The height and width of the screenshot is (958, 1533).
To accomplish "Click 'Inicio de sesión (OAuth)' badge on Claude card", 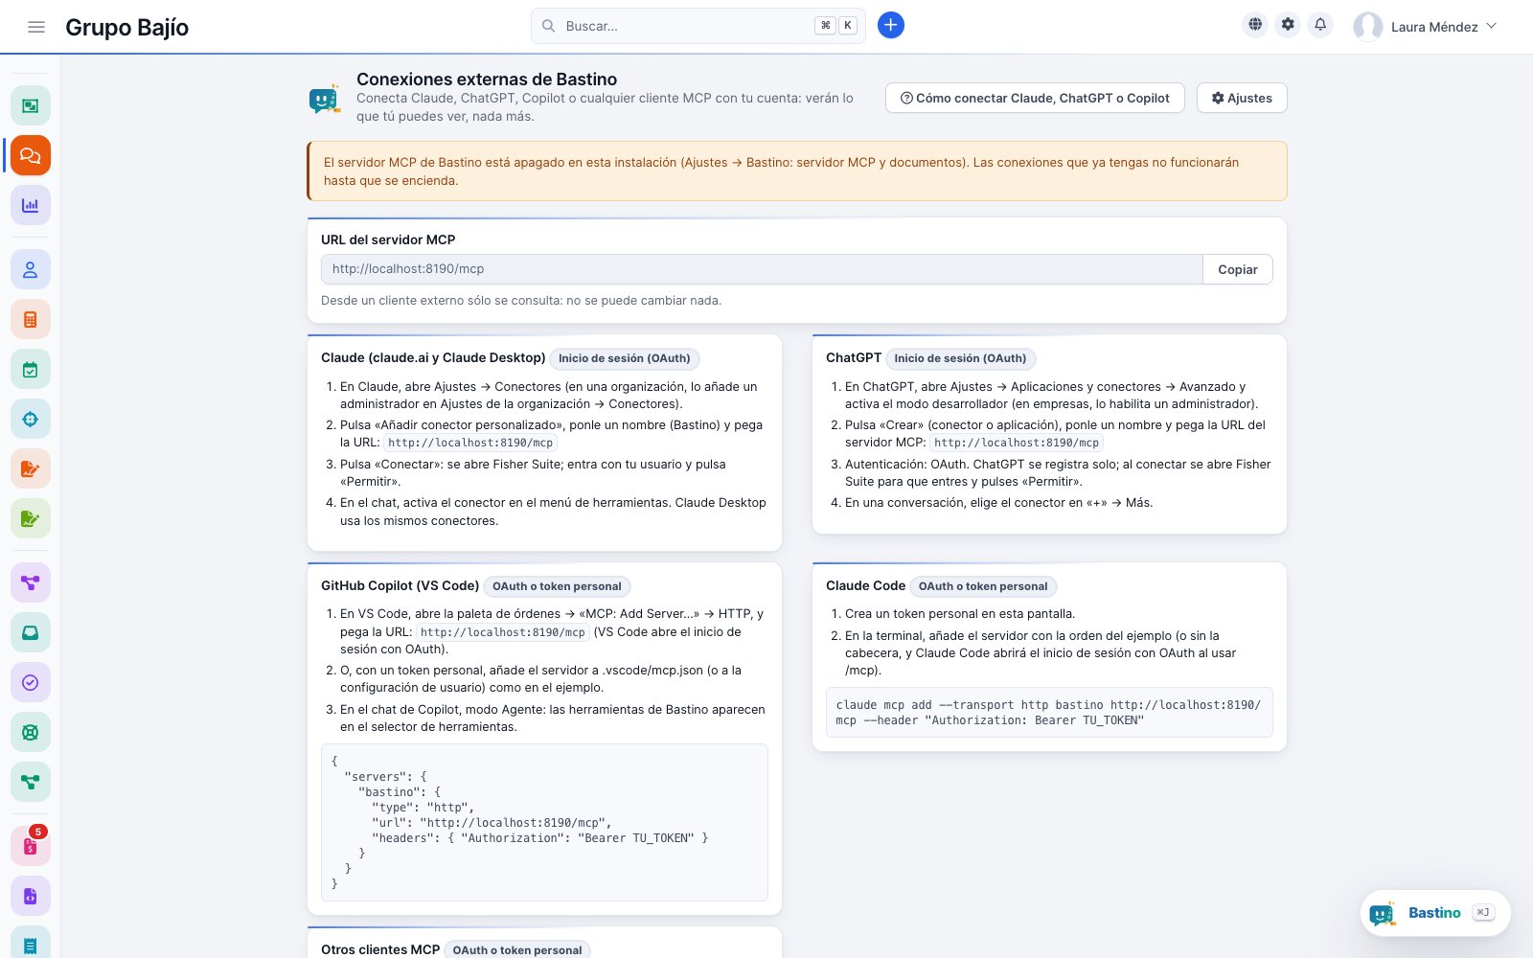I will tap(625, 358).
